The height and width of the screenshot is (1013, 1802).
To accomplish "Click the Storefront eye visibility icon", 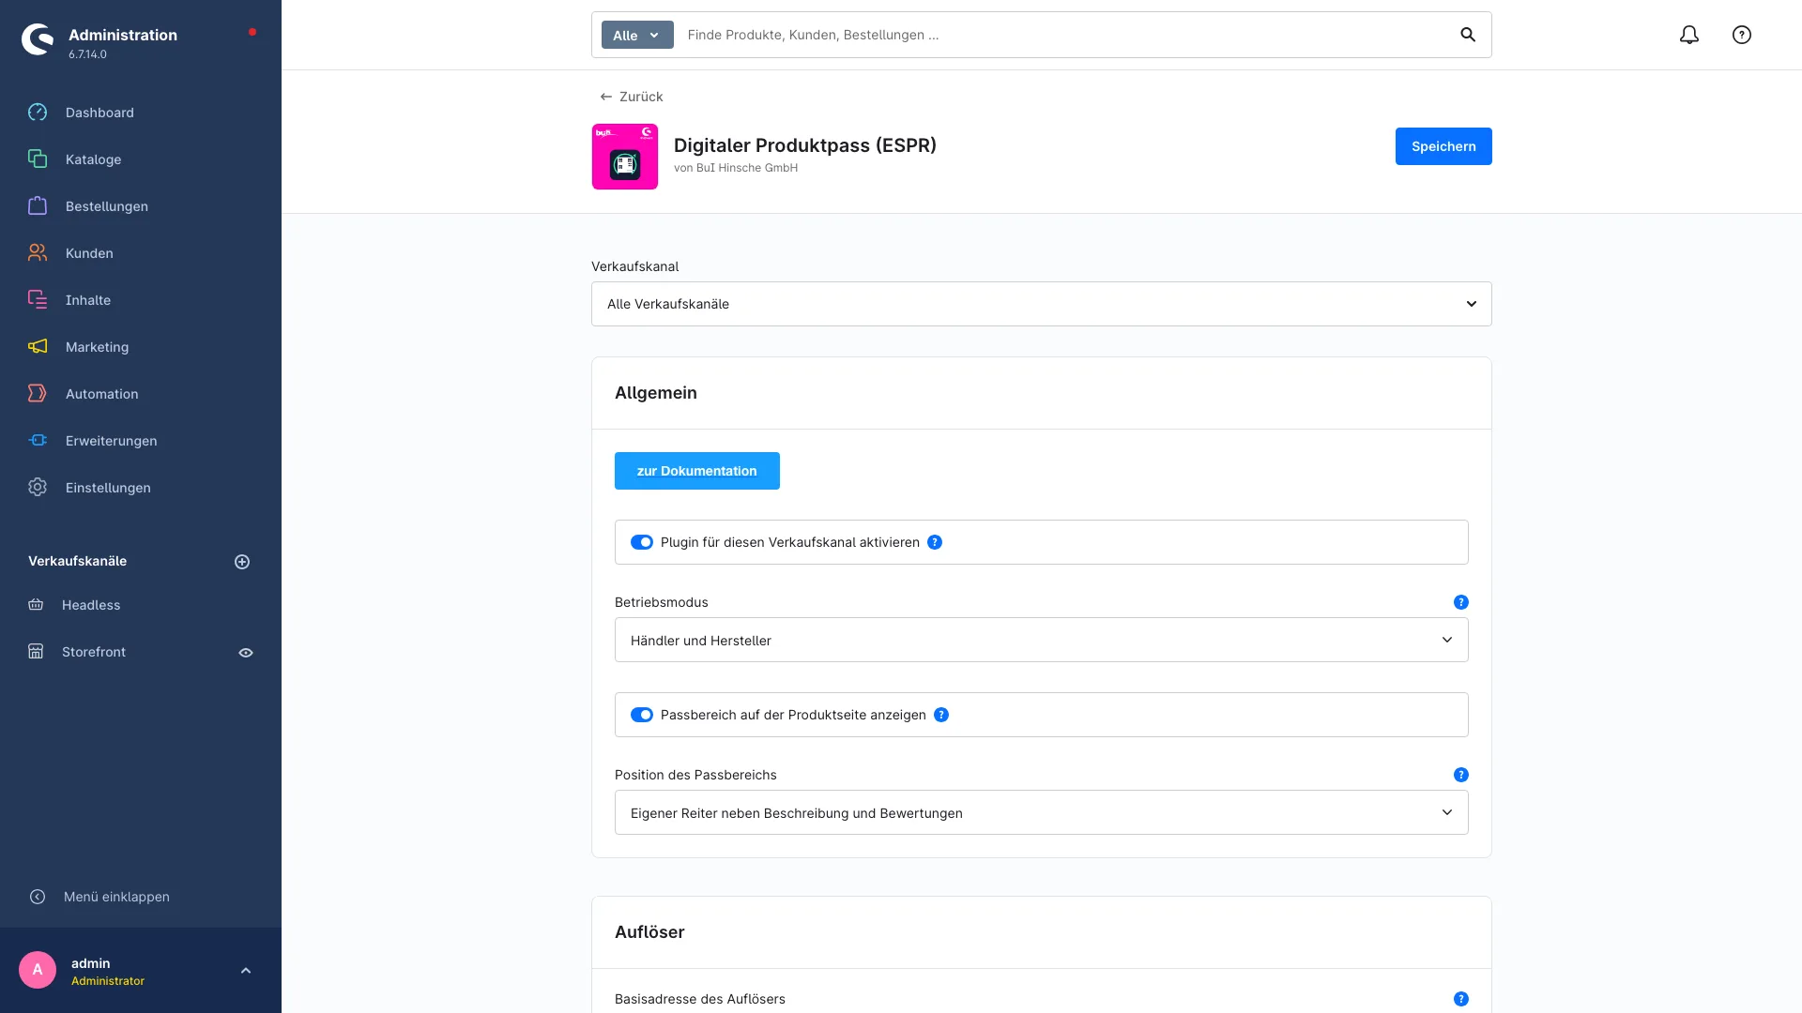I will click(246, 653).
